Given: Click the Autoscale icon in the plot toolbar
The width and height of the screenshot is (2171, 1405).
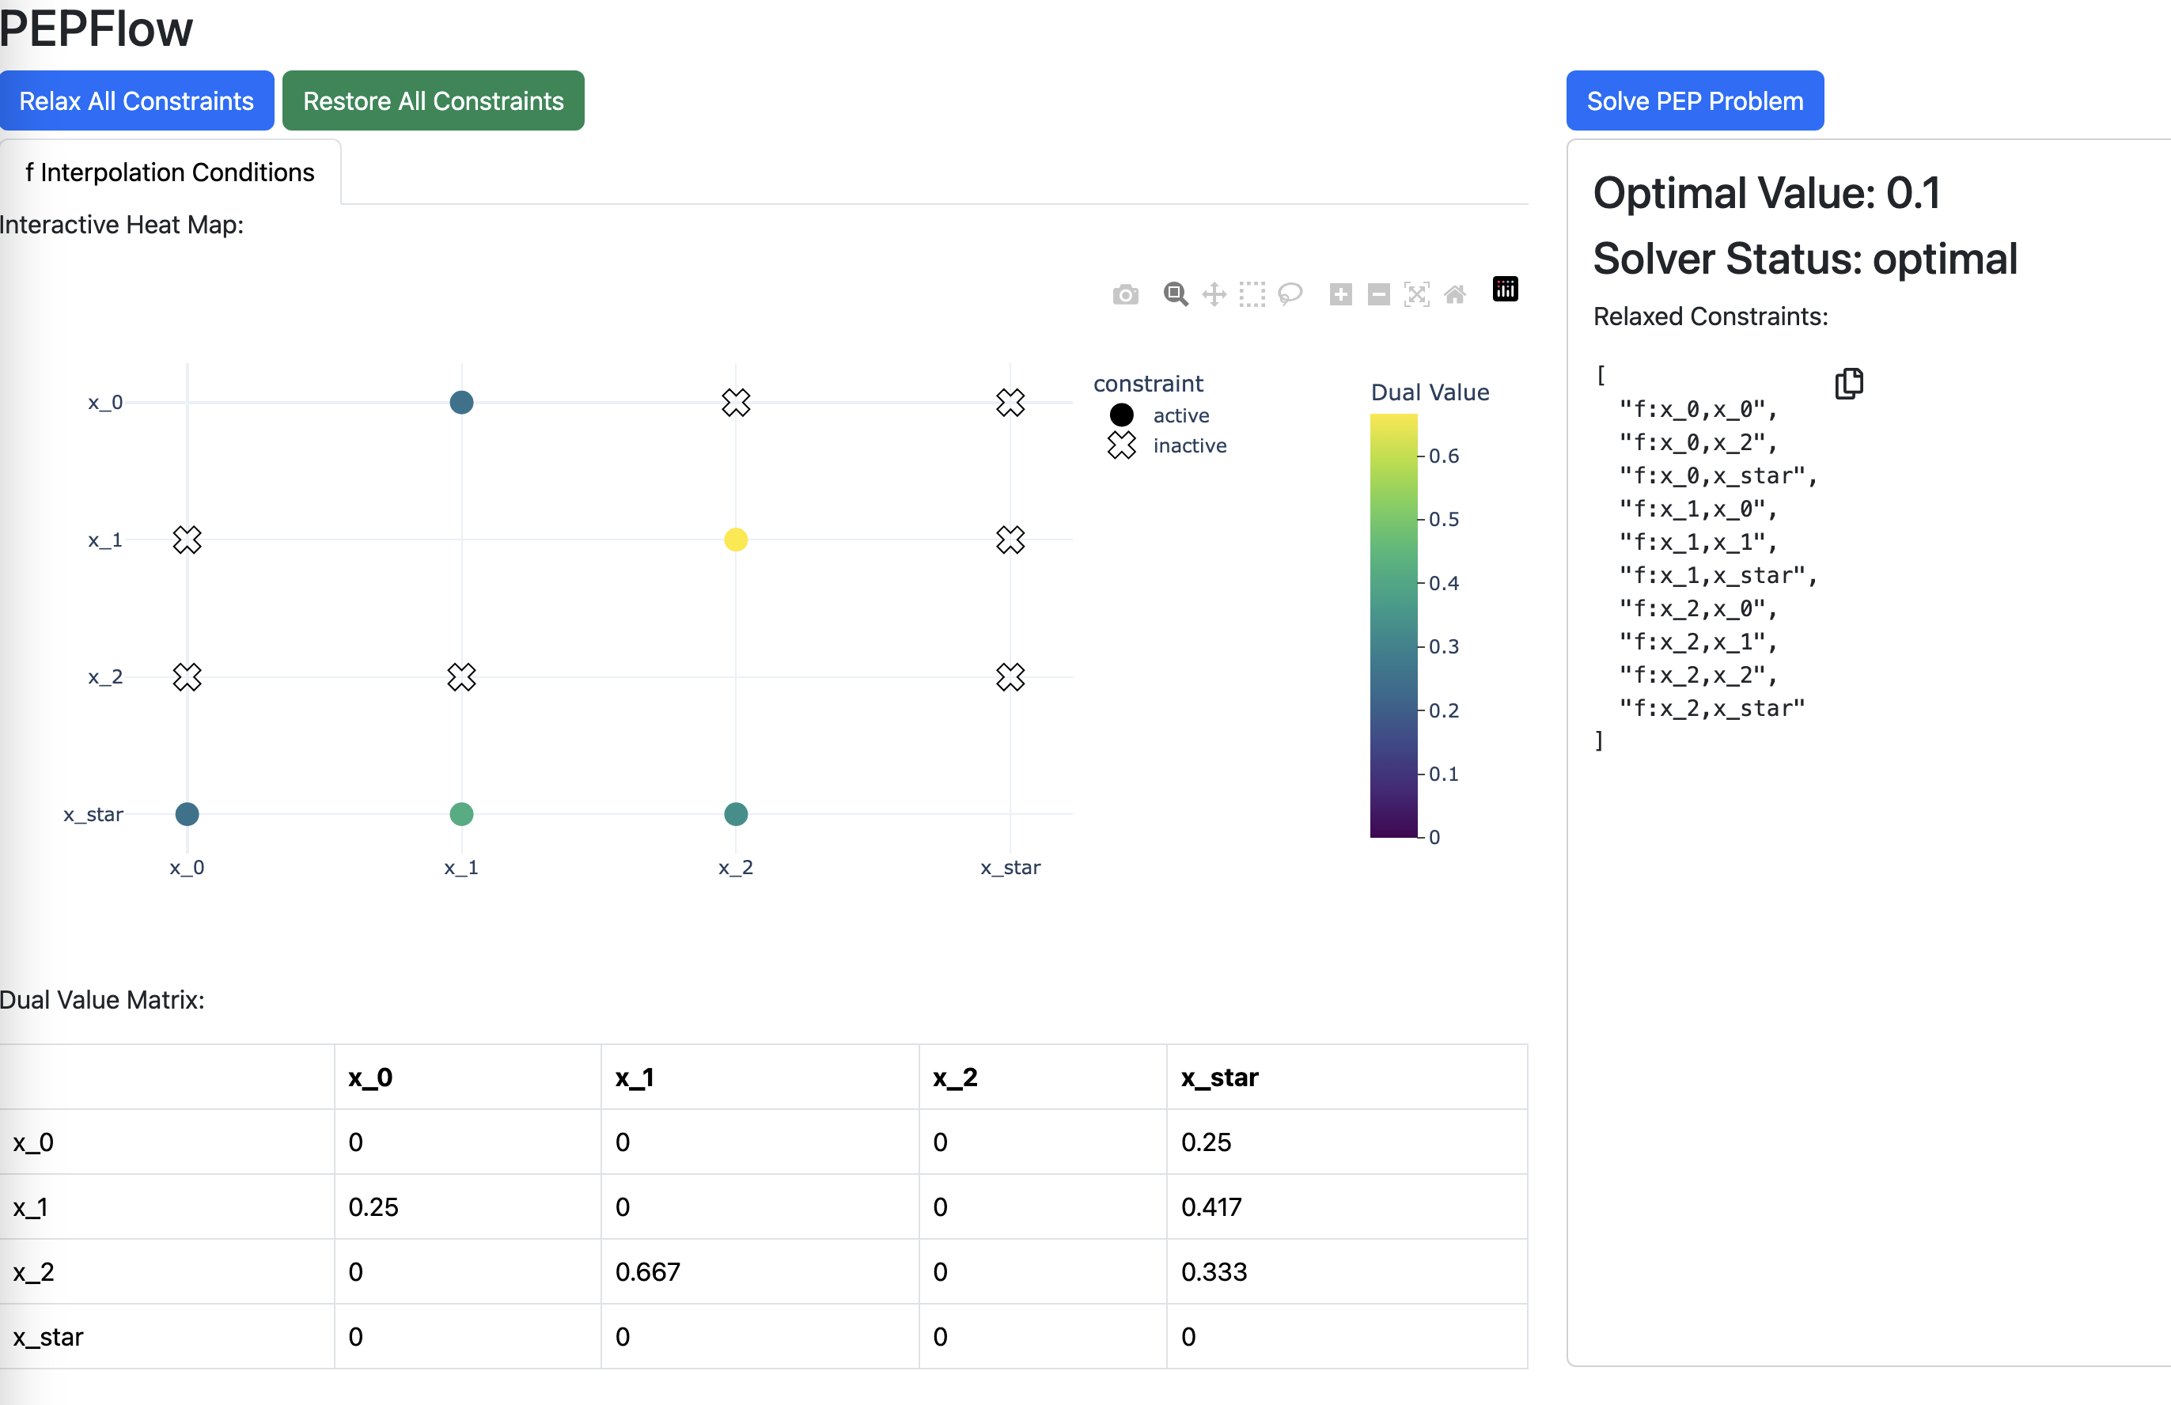Looking at the screenshot, I should pyautogui.click(x=1417, y=293).
